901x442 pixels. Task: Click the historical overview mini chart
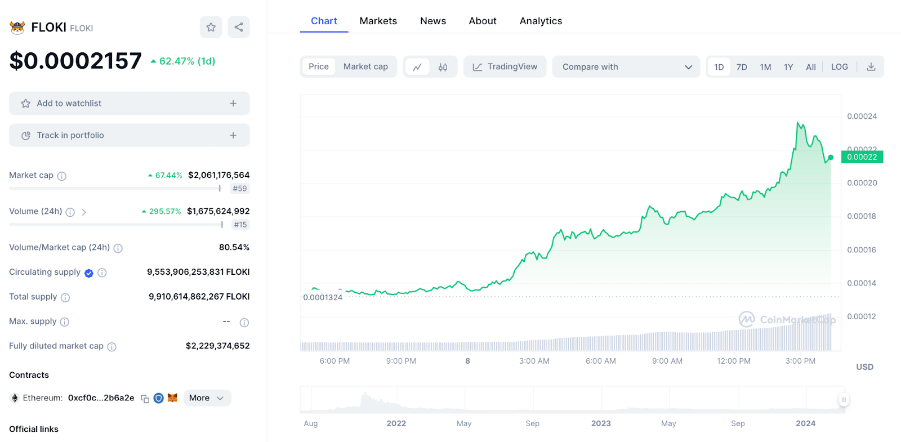pyautogui.click(x=572, y=400)
